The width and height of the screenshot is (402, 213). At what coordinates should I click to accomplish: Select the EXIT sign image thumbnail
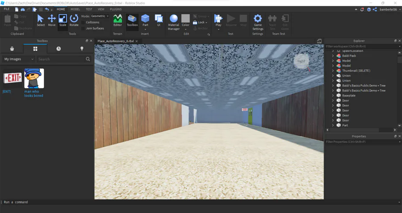(x=13, y=78)
